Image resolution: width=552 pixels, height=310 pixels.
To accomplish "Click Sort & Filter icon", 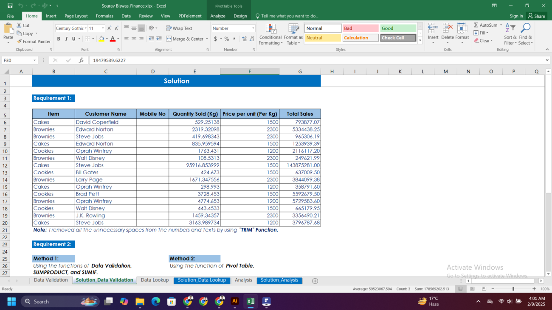I will click(x=510, y=29).
